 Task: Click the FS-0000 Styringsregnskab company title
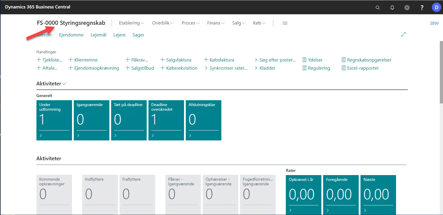(71, 23)
